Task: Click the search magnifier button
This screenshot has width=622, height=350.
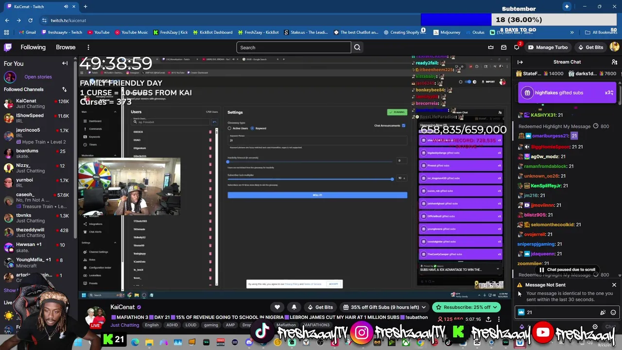Action: pos(357,47)
